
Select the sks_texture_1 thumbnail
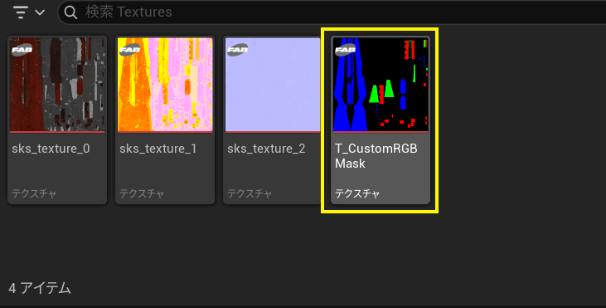pos(165,85)
